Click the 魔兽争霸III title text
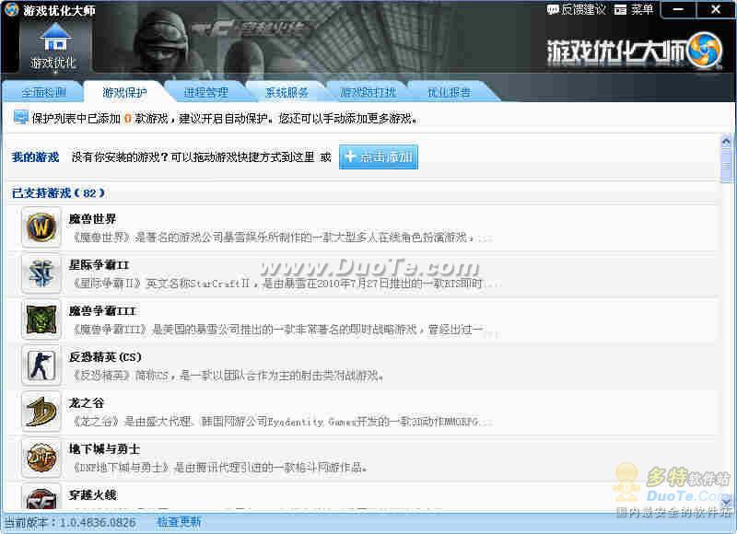 [x=102, y=310]
